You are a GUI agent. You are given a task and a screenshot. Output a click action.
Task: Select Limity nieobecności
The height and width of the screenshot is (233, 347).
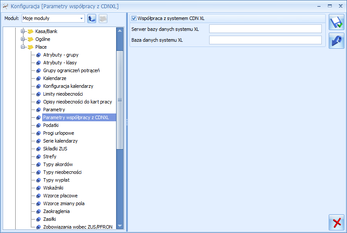pyautogui.click(x=63, y=94)
